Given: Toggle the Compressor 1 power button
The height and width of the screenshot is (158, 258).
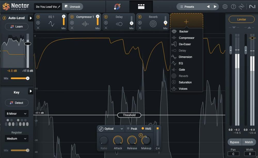Looking at the screenshot, I should pos(72,17).
